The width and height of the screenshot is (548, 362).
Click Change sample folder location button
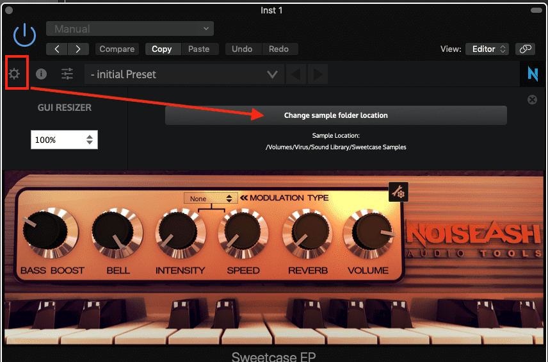click(x=336, y=115)
